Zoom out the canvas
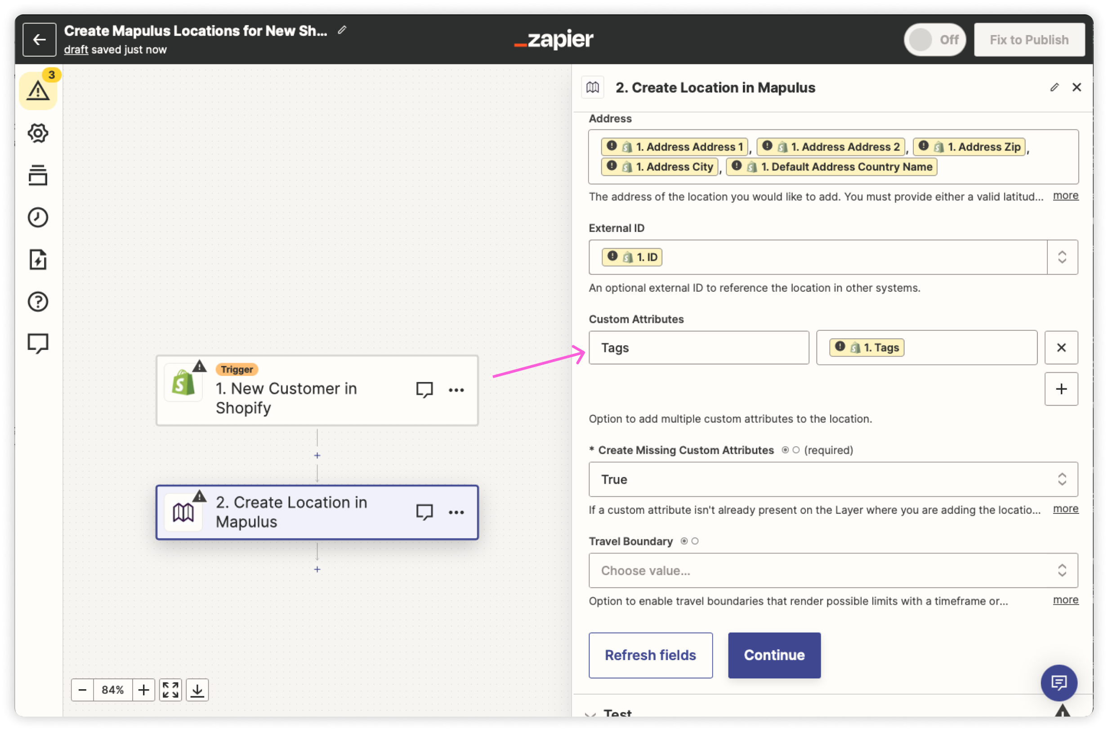1108x731 pixels. coord(83,690)
